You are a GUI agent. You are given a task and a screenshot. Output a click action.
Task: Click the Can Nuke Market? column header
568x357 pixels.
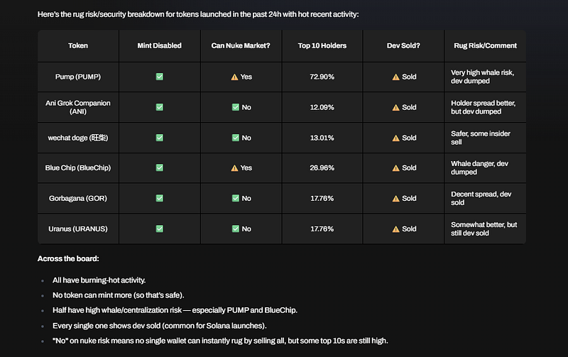click(241, 45)
